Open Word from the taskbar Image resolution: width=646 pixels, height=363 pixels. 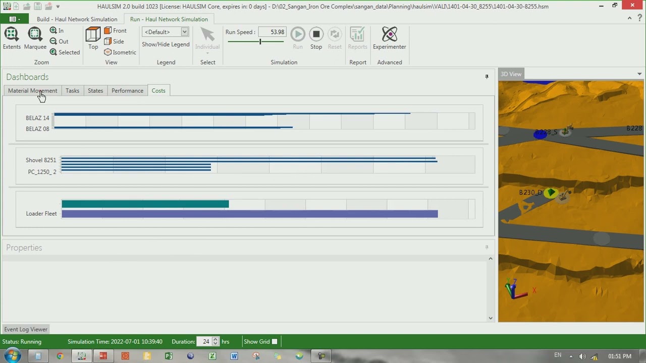(234, 356)
